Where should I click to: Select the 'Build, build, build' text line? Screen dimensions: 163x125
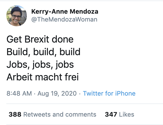coord(43,52)
